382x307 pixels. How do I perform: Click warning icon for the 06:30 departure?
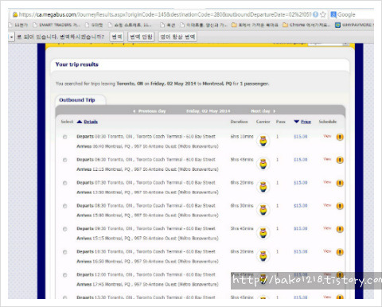[340, 160]
